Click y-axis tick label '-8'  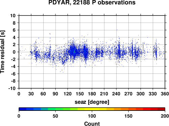[13, 81]
